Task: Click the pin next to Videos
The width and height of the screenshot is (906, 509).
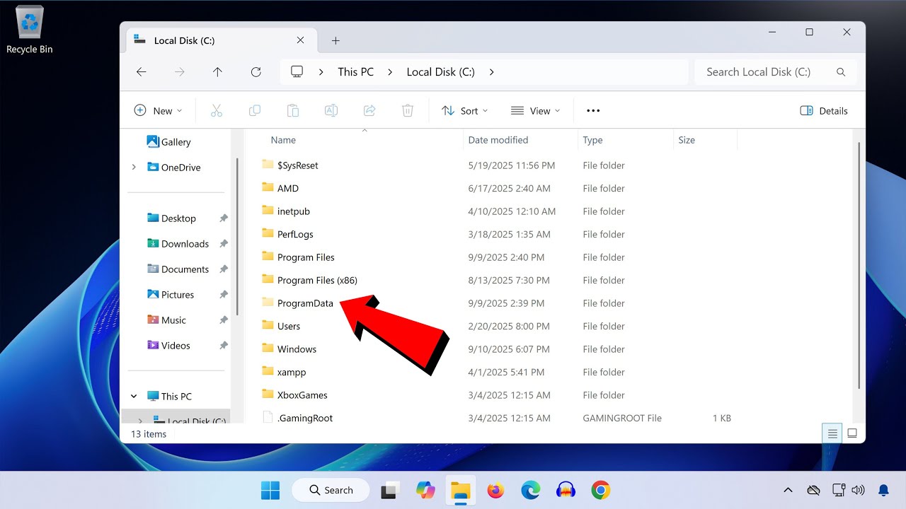Action: coord(224,346)
